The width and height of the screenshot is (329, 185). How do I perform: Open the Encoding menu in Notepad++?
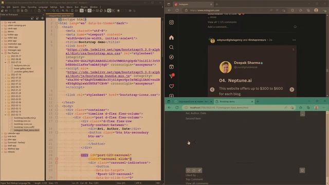click(32, 7)
